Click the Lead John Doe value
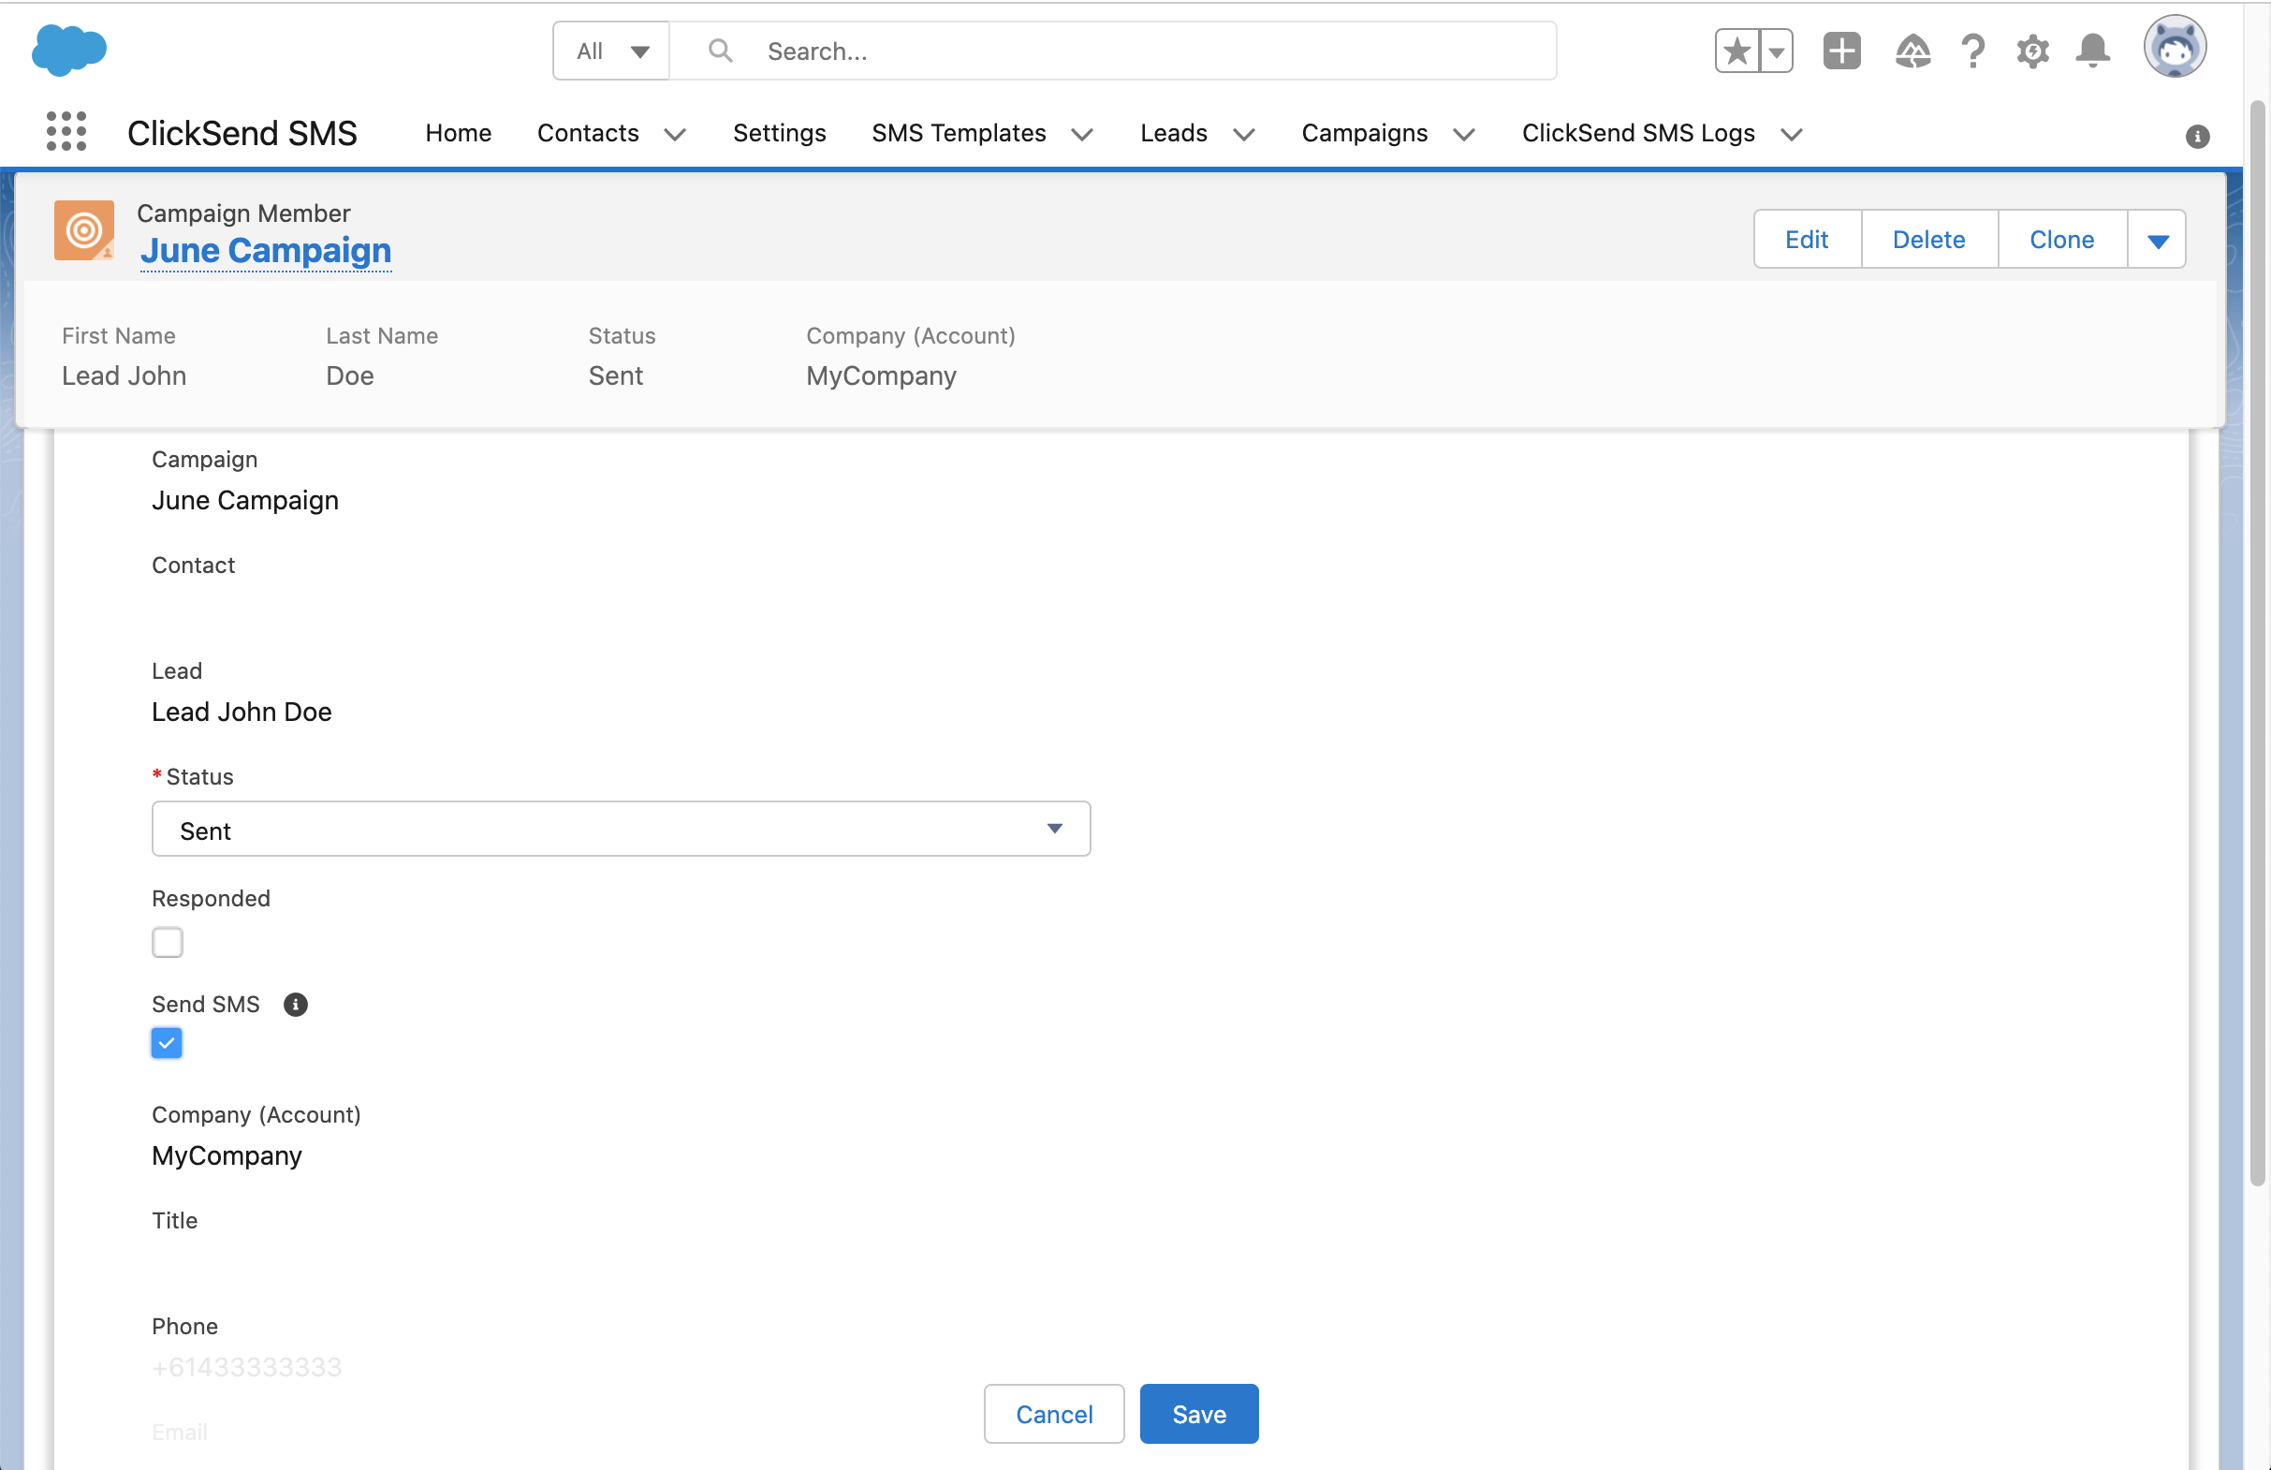The width and height of the screenshot is (2271, 1470). click(x=242, y=713)
